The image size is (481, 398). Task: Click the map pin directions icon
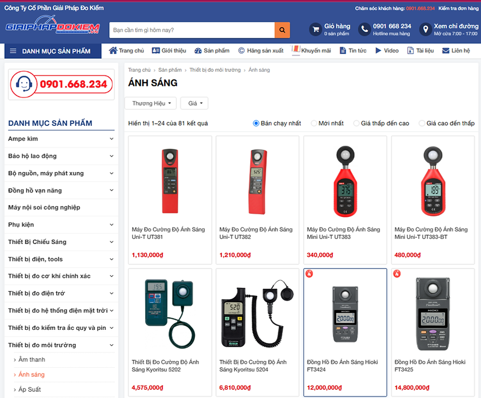425,30
